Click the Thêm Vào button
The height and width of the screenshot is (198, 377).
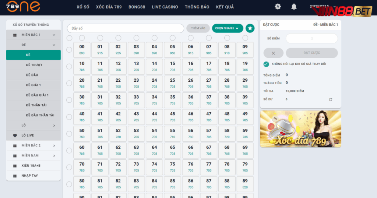click(198, 28)
